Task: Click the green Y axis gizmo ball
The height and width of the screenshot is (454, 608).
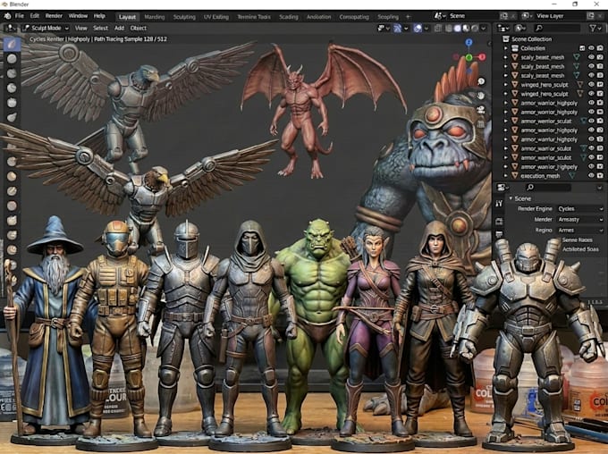Action: pos(469,57)
